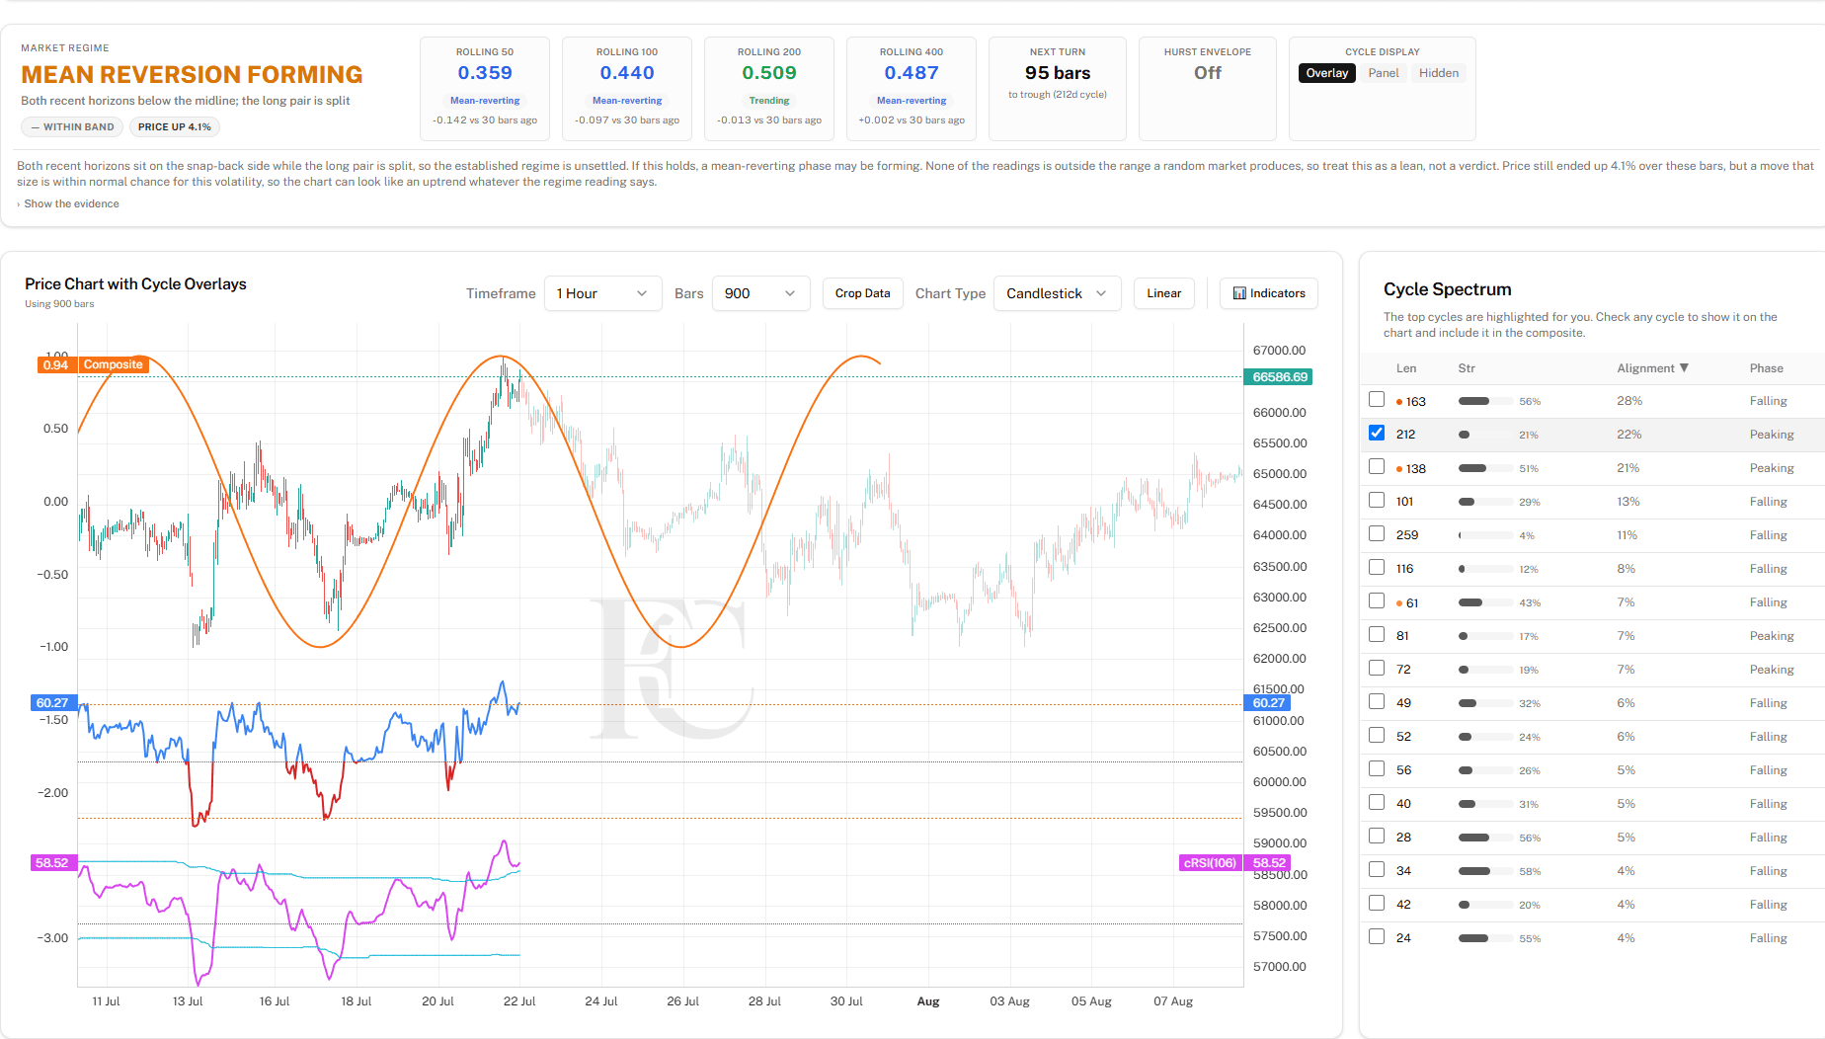Screen dimensions: 1825x1039
Task: Click the WITHIN BAND badge
Action: pyautogui.click(x=72, y=126)
